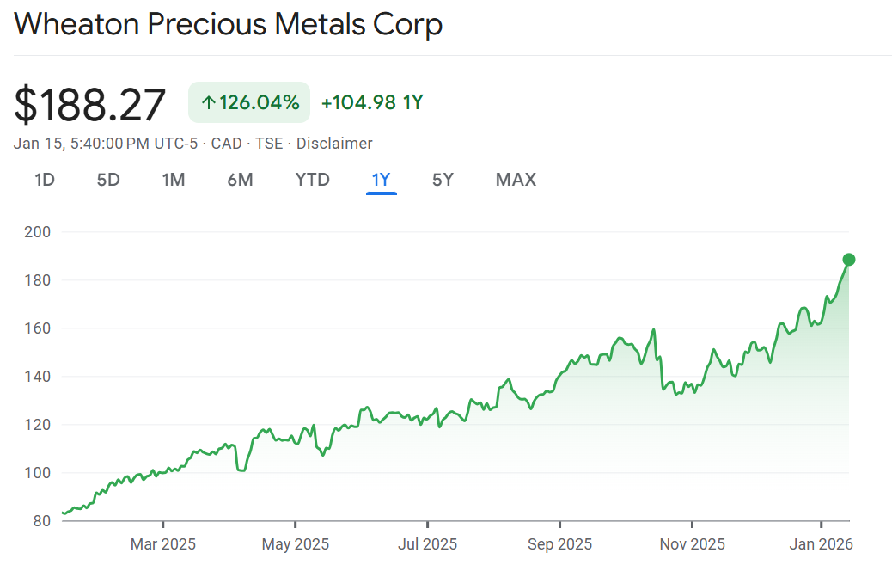Show the 1M price history

pos(174,180)
